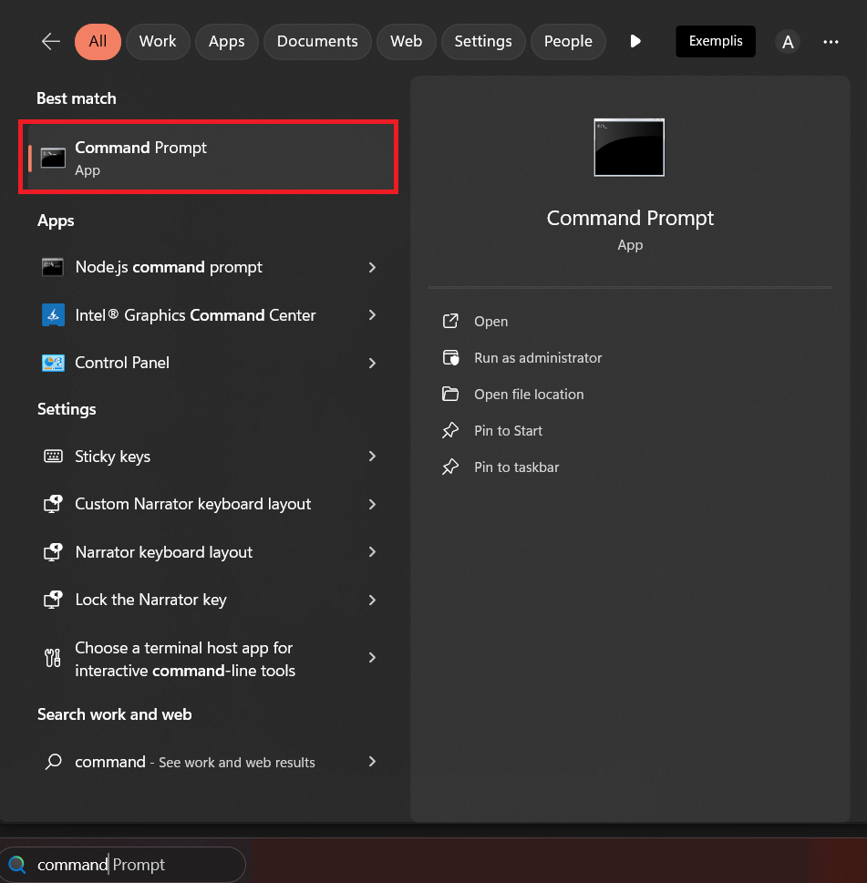
Task: Switch to the Settings filter tab
Action: (x=483, y=41)
